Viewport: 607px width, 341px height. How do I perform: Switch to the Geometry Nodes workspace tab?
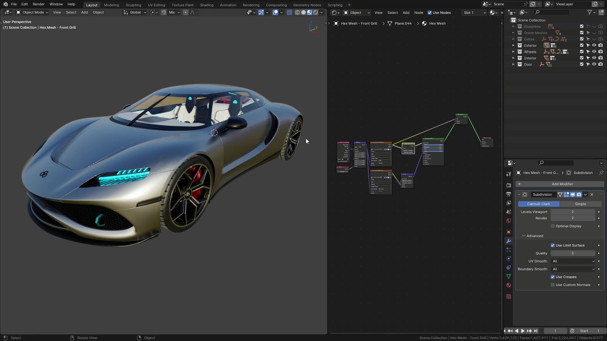[307, 5]
